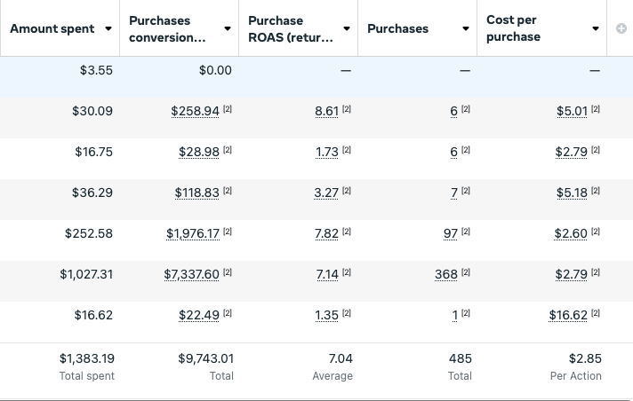Viewport: 633px width, 401px height.
Task: Click the footnote marker next to $258.94
Action: click(x=228, y=110)
